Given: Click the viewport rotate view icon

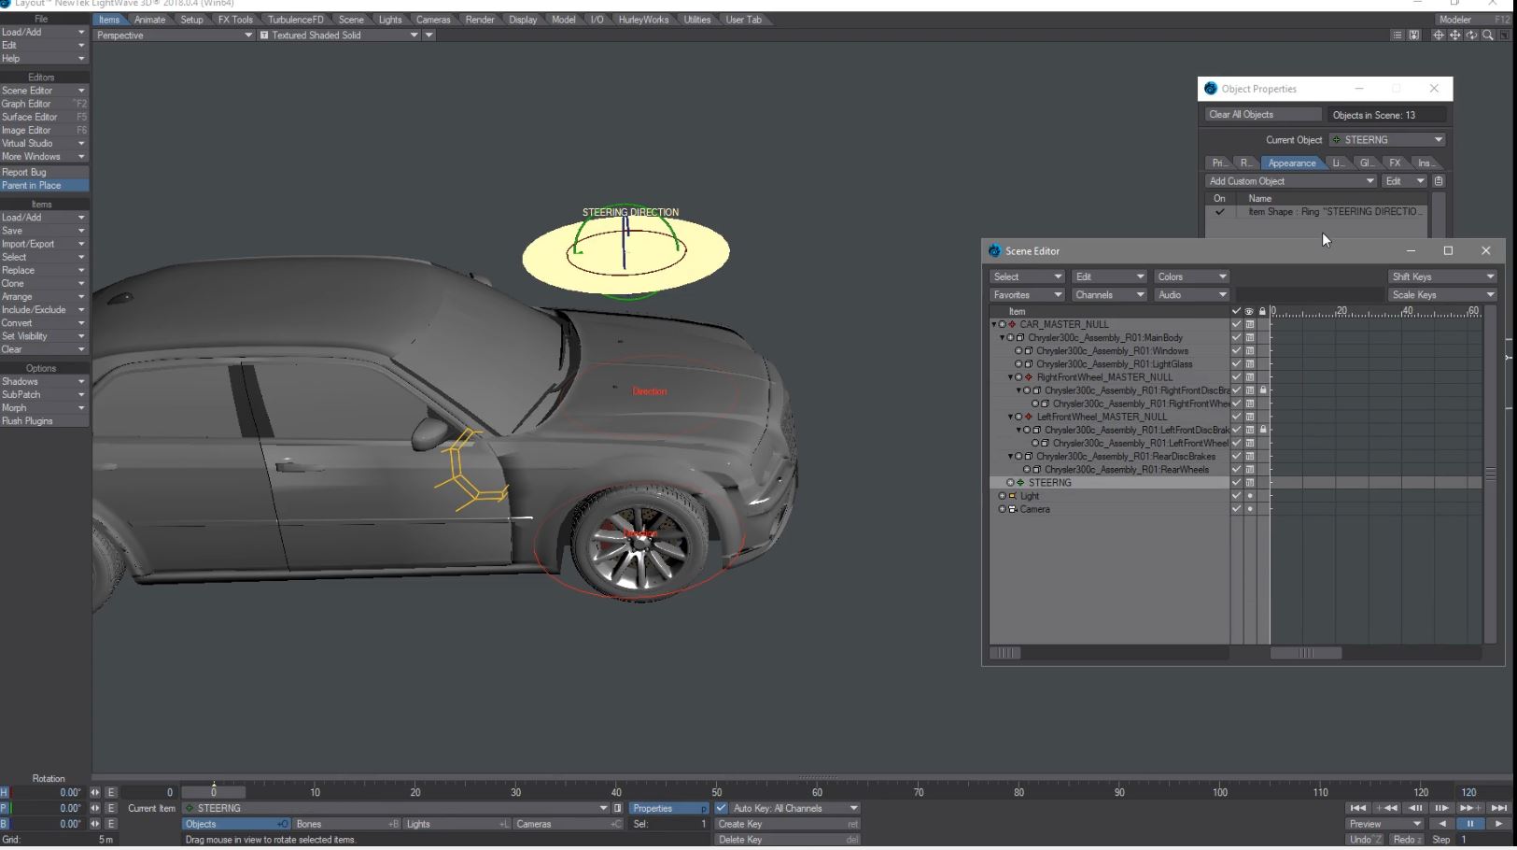Looking at the screenshot, I should click(x=1471, y=35).
